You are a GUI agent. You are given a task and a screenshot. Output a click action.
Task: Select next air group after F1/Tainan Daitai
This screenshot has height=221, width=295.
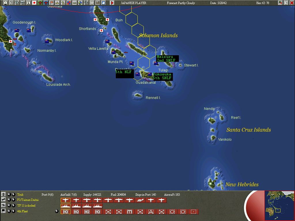14,200
